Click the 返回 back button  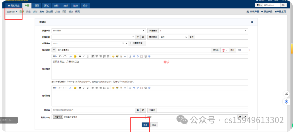tap(154, 125)
